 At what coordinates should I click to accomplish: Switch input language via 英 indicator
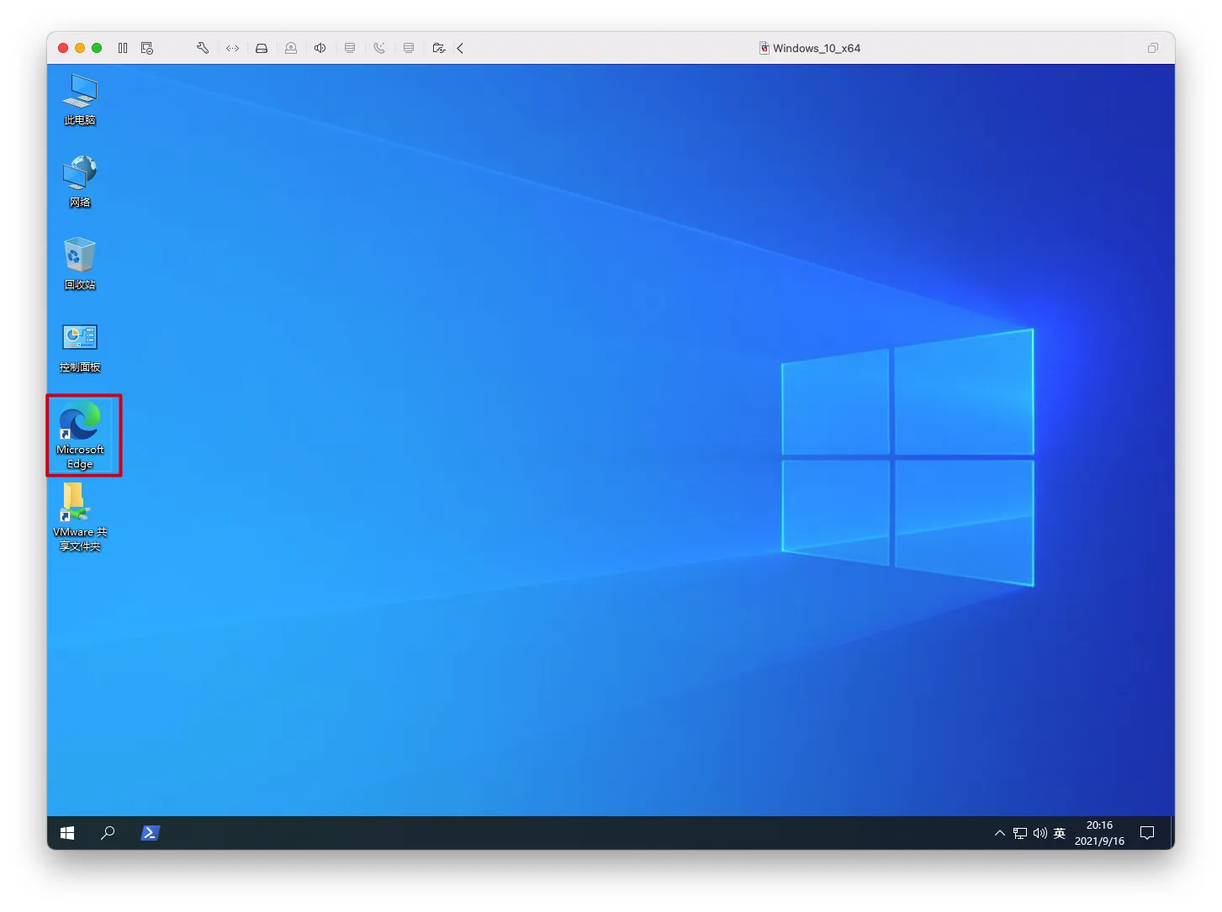(1060, 833)
